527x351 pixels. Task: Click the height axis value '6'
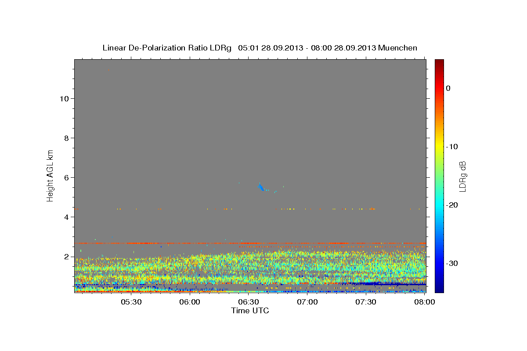(66, 177)
